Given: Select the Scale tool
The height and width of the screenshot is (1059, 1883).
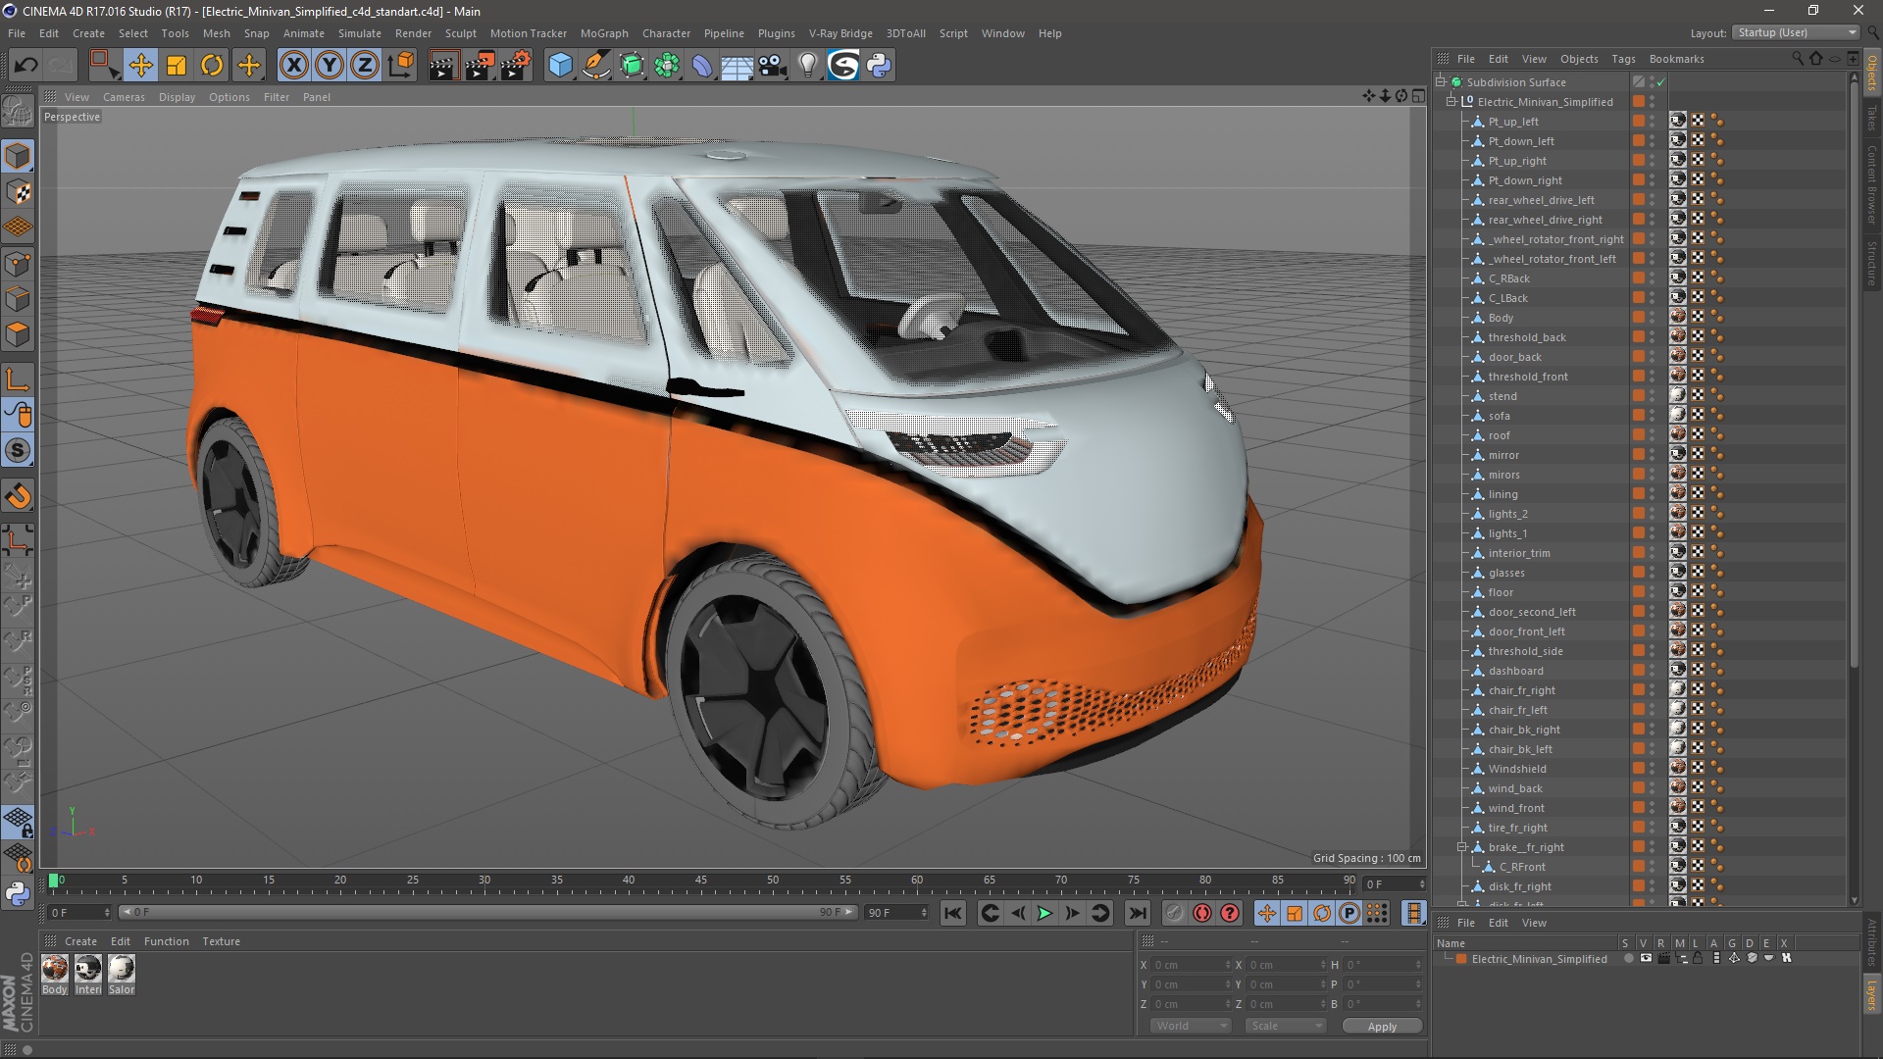Looking at the screenshot, I should 177,66.
